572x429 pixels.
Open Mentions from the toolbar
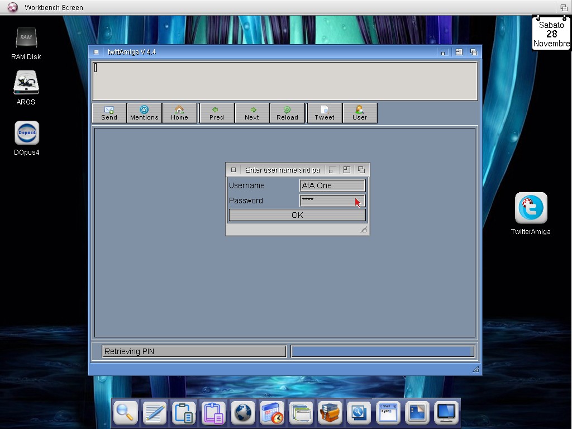pyautogui.click(x=144, y=113)
